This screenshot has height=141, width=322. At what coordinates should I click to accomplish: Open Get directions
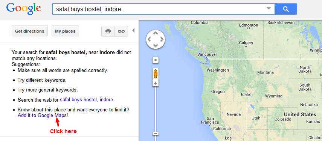(x=30, y=31)
